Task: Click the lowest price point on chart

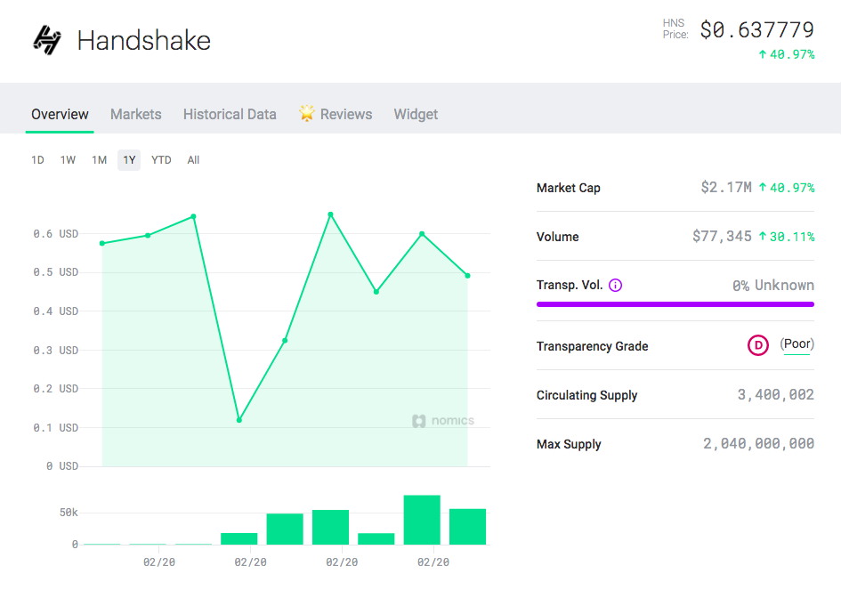Action: click(x=239, y=419)
